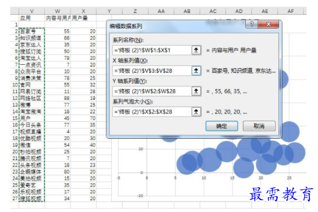318x212 pixels.
Task: Confirm with the 确定 button
Action: (x=221, y=126)
